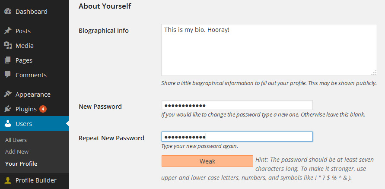Go to the Media library menu

tap(25, 46)
